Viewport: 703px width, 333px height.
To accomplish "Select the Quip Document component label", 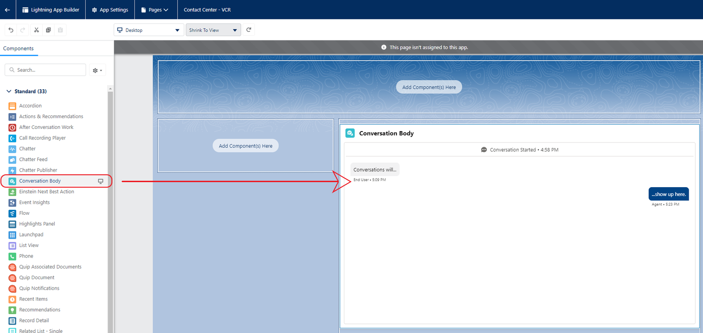I will (37, 278).
